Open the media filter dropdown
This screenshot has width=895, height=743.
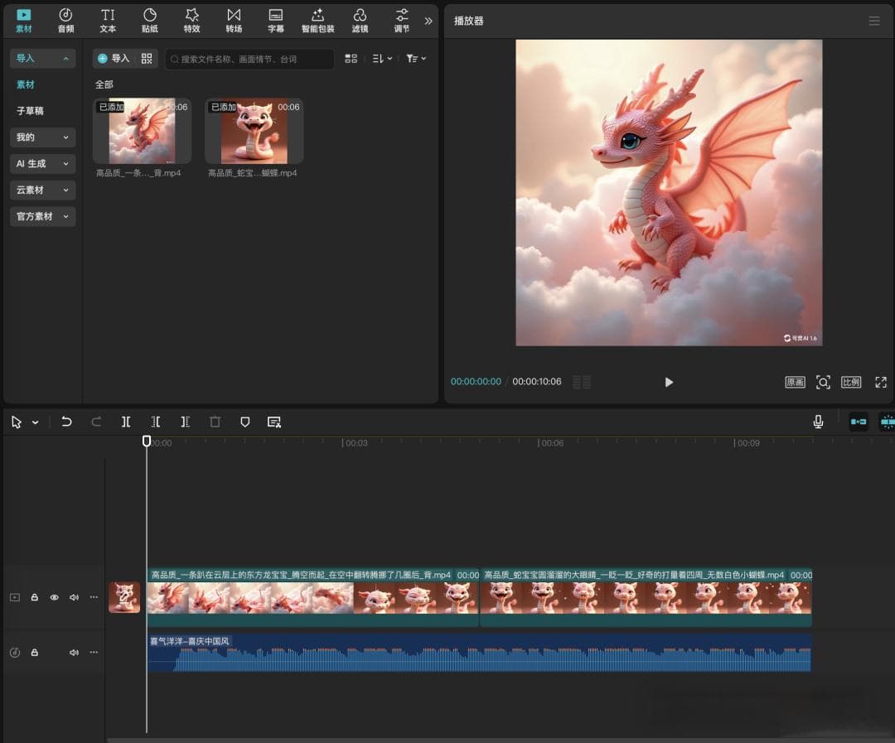416,58
